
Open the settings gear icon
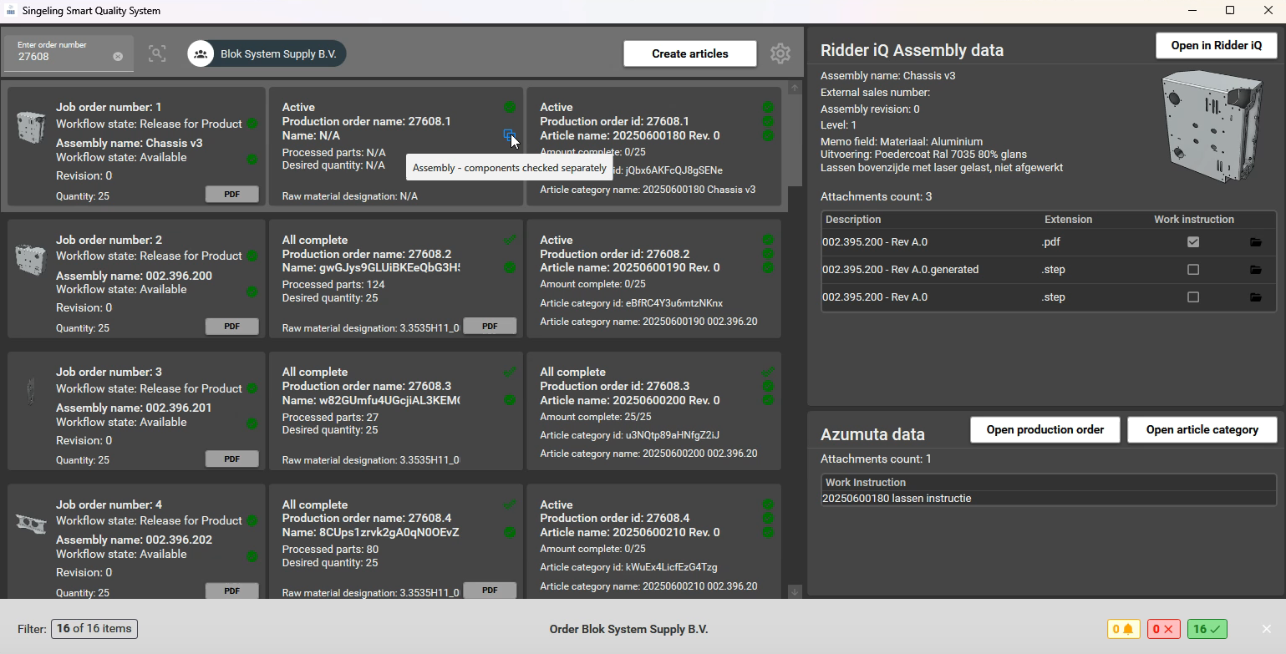coord(780,53)
